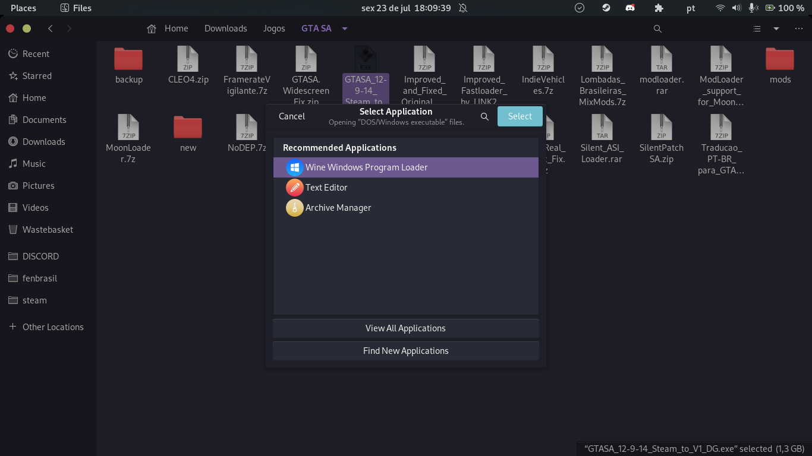Click the Files window search icon

click(657, 28)
